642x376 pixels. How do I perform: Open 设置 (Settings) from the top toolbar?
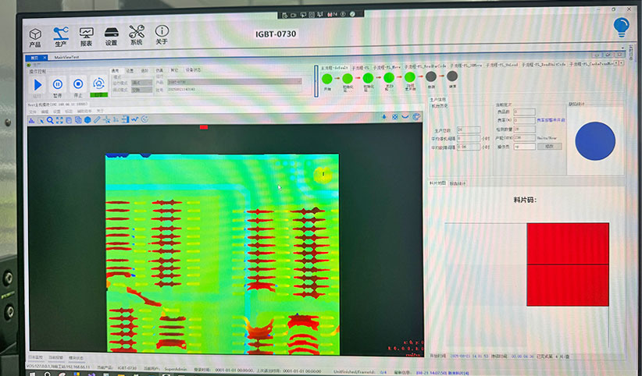click(x=111, y=36)
